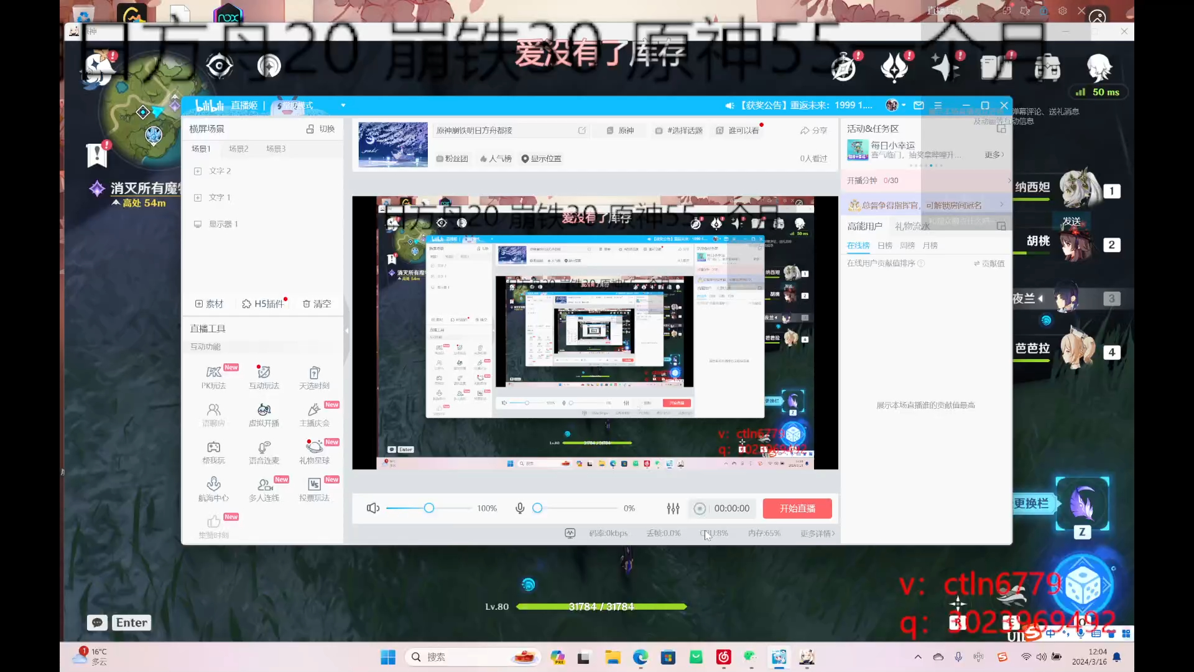
Task: Open the audio mixer settings icon
Action: [673, 508]
